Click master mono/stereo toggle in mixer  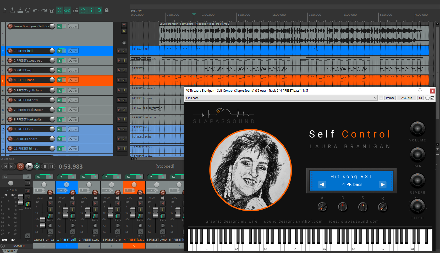point(27,183)
